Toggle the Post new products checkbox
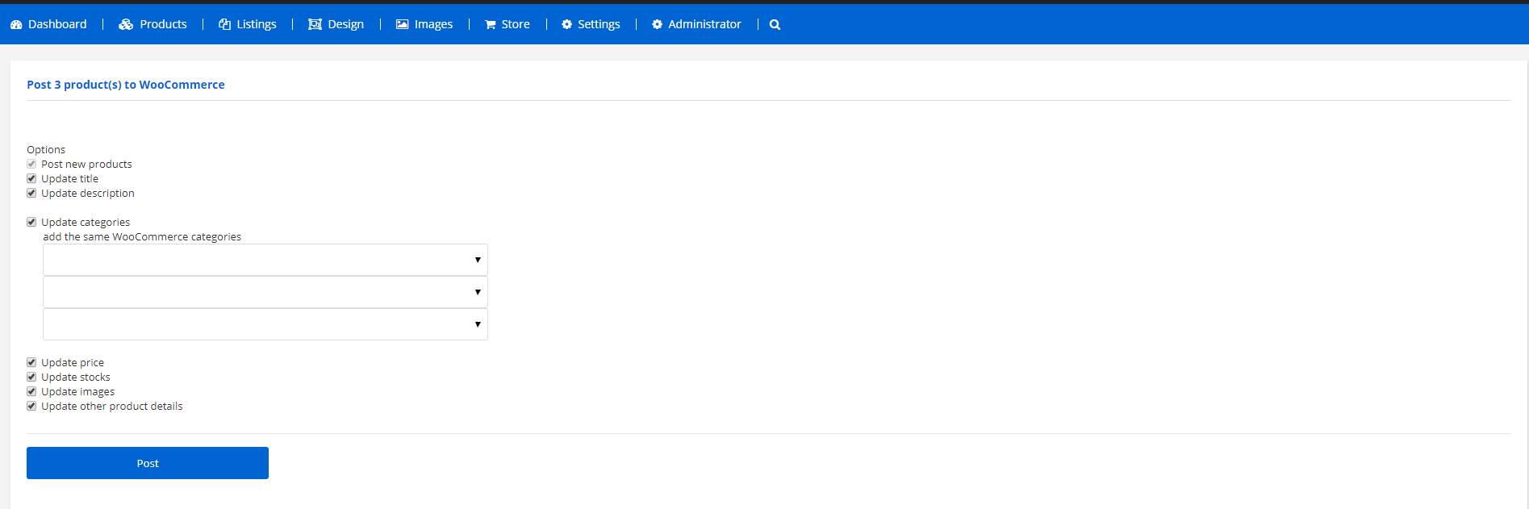Screen dimensions: 1529x509 (x=31, y=164)
